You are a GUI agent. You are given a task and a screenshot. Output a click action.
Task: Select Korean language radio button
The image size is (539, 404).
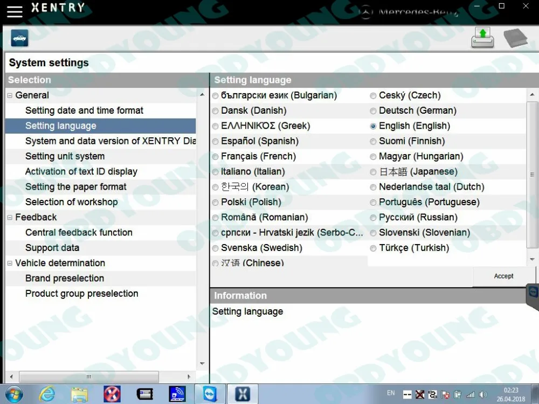coord(215,187)
